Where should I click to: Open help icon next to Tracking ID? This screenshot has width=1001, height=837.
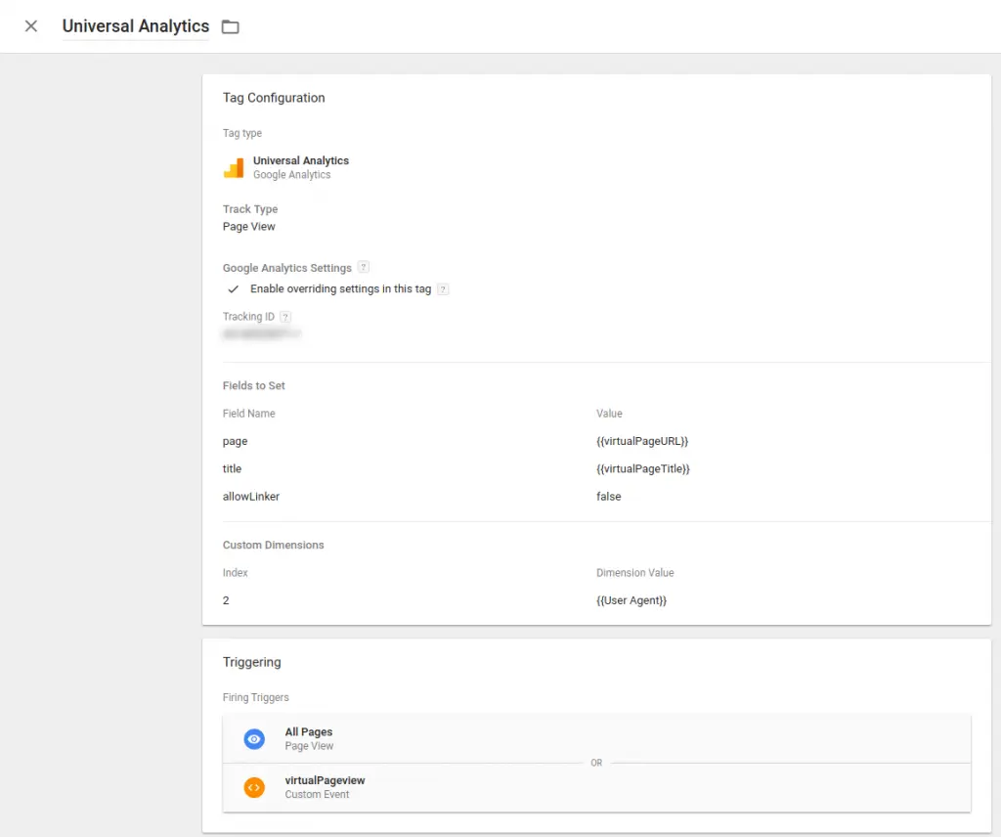click(x=285, y=317)
